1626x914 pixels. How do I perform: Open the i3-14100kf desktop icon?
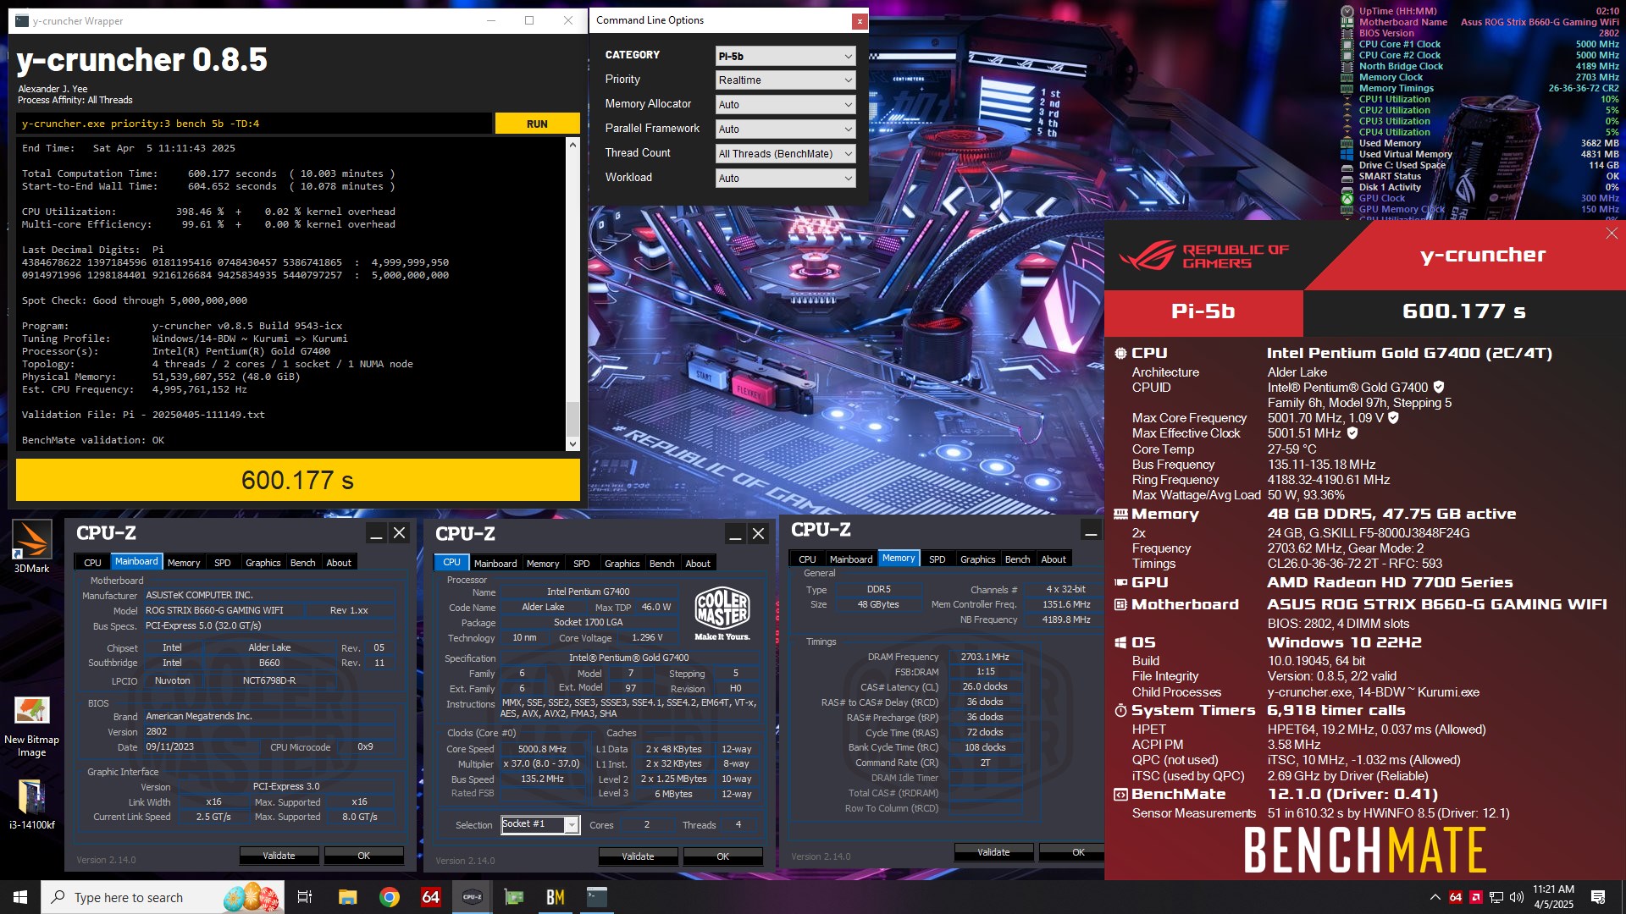coord(31,803)
